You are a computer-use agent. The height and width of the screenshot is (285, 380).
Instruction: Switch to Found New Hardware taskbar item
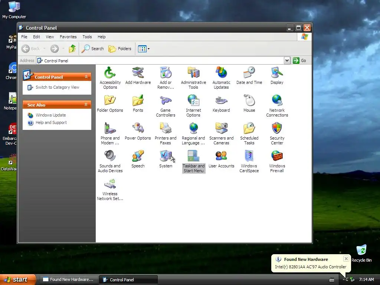68,279
